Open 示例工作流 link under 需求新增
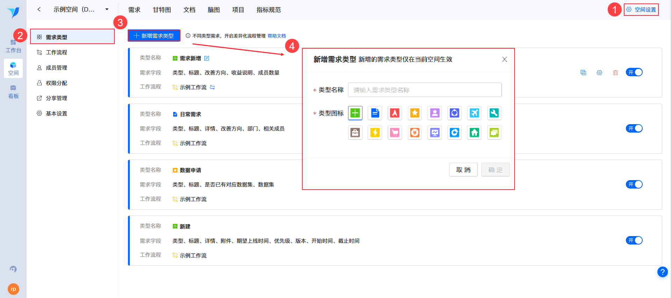Image resolution: width=671 pixels, height=298 pixels. coord(193,87)
